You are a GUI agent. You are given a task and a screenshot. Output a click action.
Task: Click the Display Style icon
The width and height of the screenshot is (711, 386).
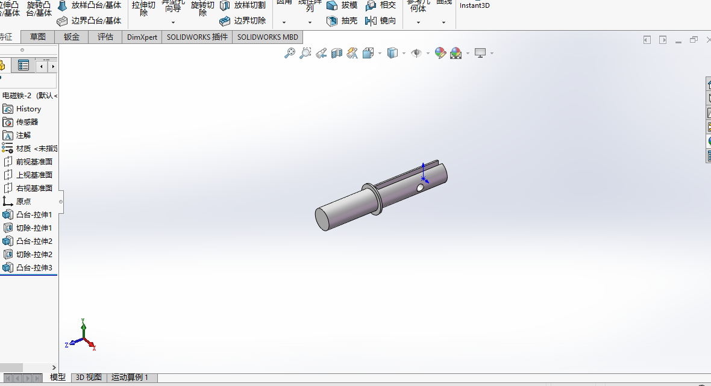pos(392,53)
